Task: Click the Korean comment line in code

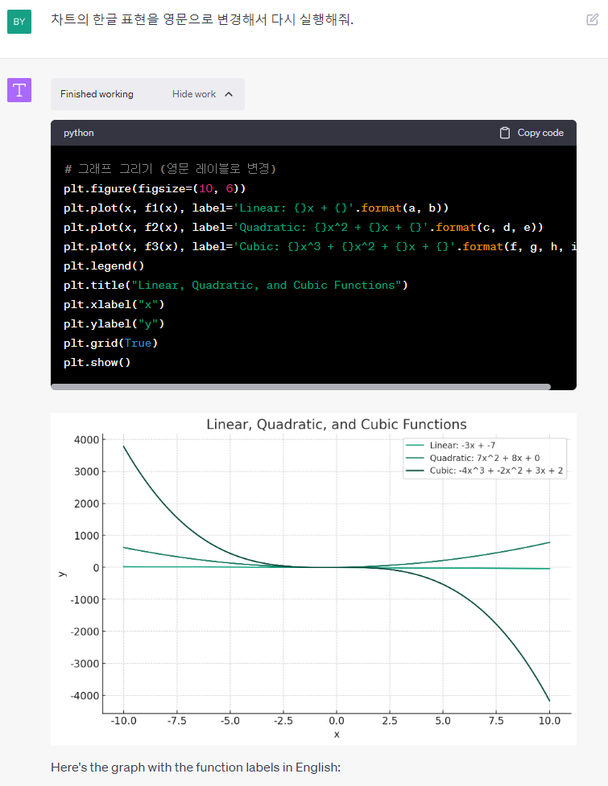Action: pyautogui.click(x=170, y=169)
